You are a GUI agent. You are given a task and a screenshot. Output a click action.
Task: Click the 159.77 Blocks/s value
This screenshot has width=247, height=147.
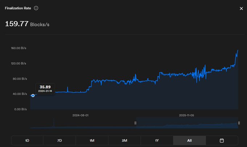point(27,24)
